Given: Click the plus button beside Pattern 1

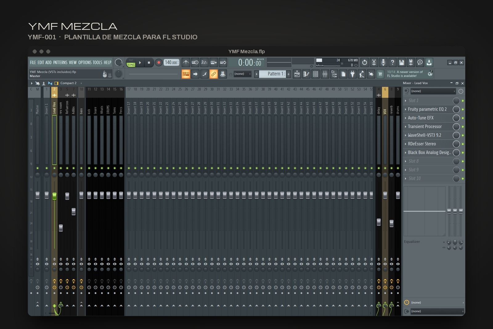Looking at the screenshot, I should 288,74.
